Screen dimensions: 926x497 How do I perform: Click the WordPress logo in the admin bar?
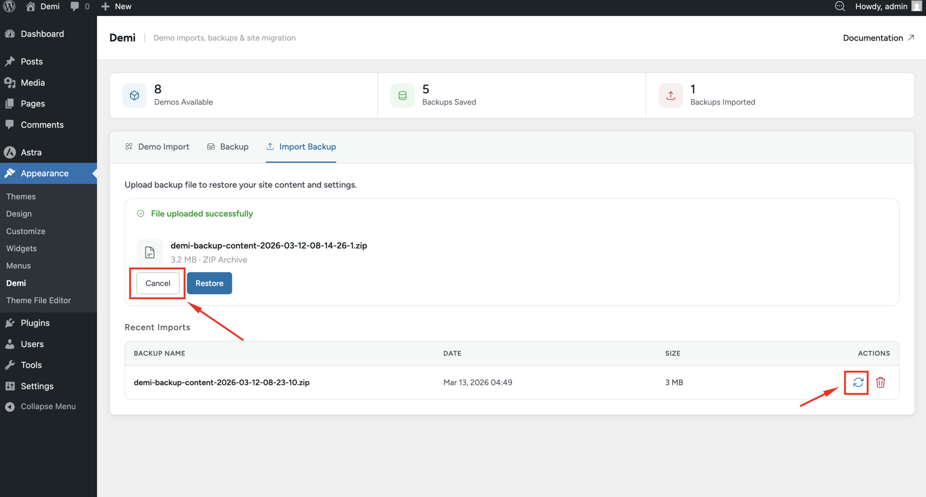(x=9, y=7)
